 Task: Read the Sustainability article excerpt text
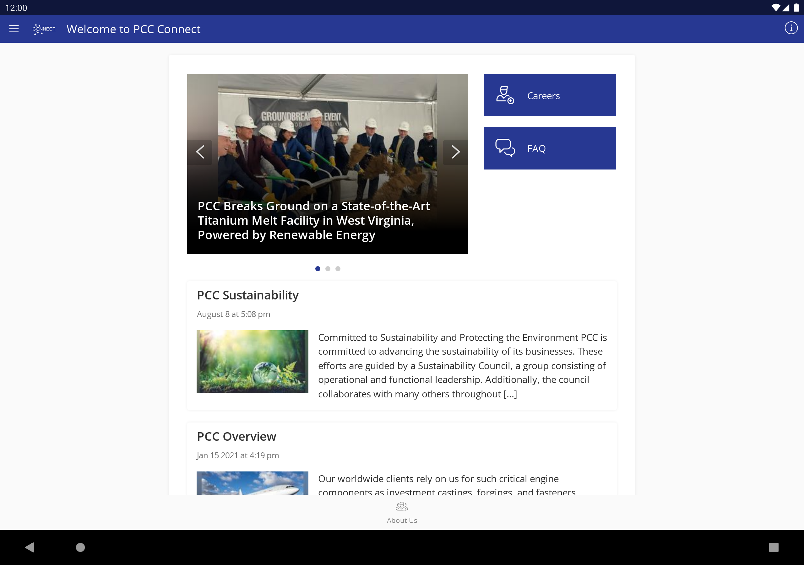[x=462, y=365]
